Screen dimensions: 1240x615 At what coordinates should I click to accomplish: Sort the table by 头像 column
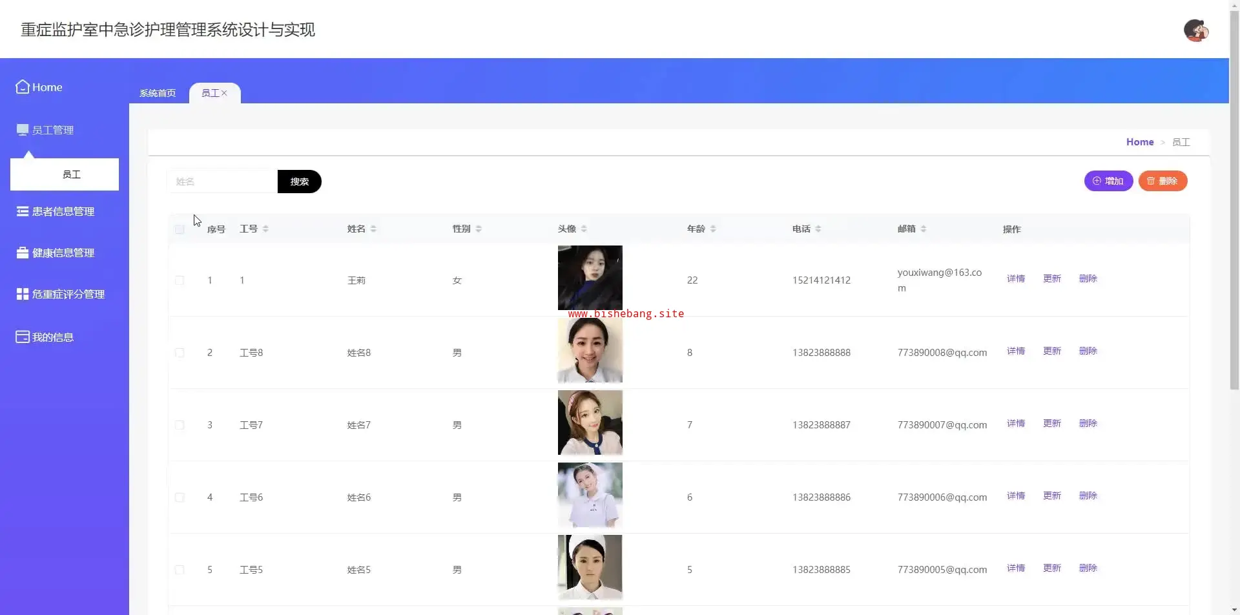[584, 229]
